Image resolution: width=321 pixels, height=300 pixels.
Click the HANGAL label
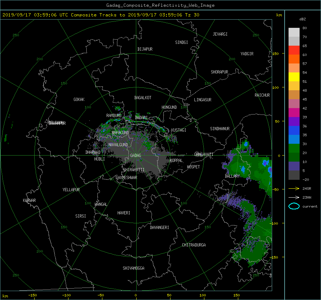101,204
